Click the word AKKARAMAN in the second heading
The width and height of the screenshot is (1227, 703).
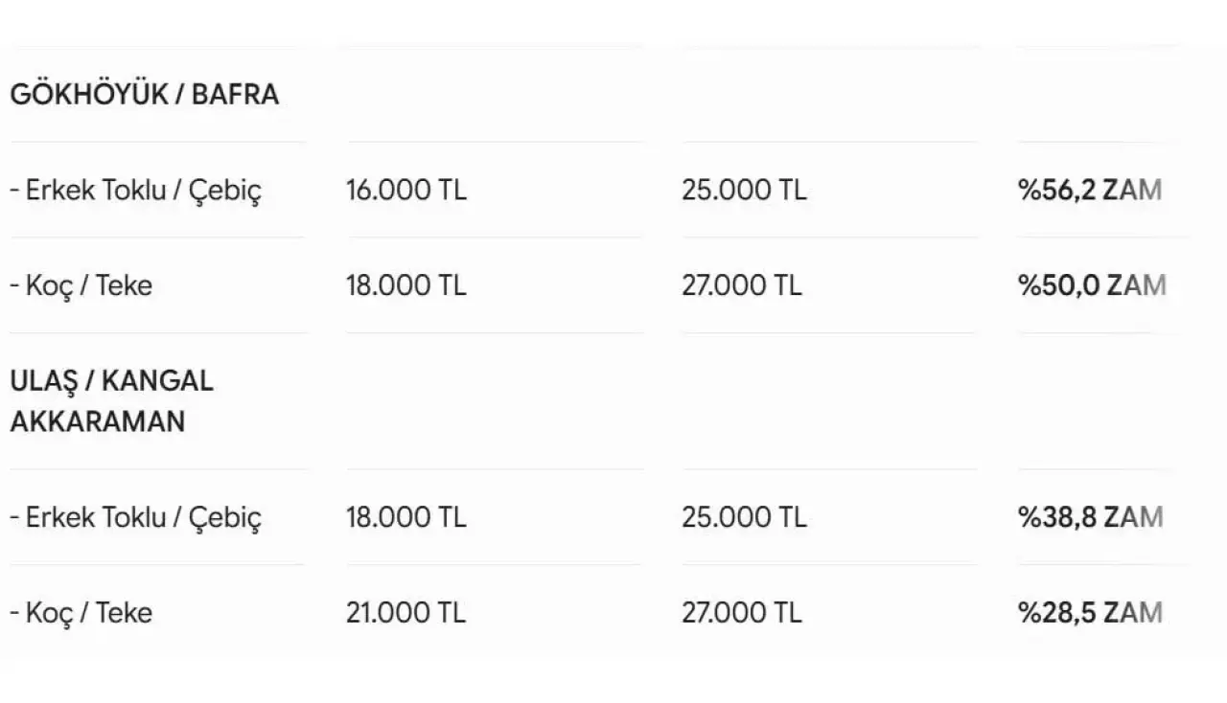pyautogui.click(x=98, y=422)
